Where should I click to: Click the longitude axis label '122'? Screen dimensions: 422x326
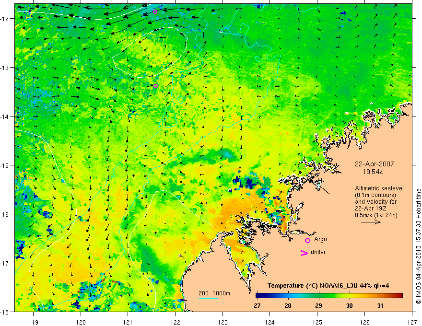[x=175, y=322]
